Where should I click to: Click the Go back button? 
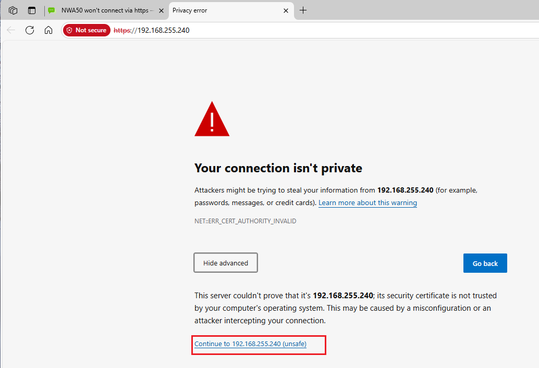point(485,263)
